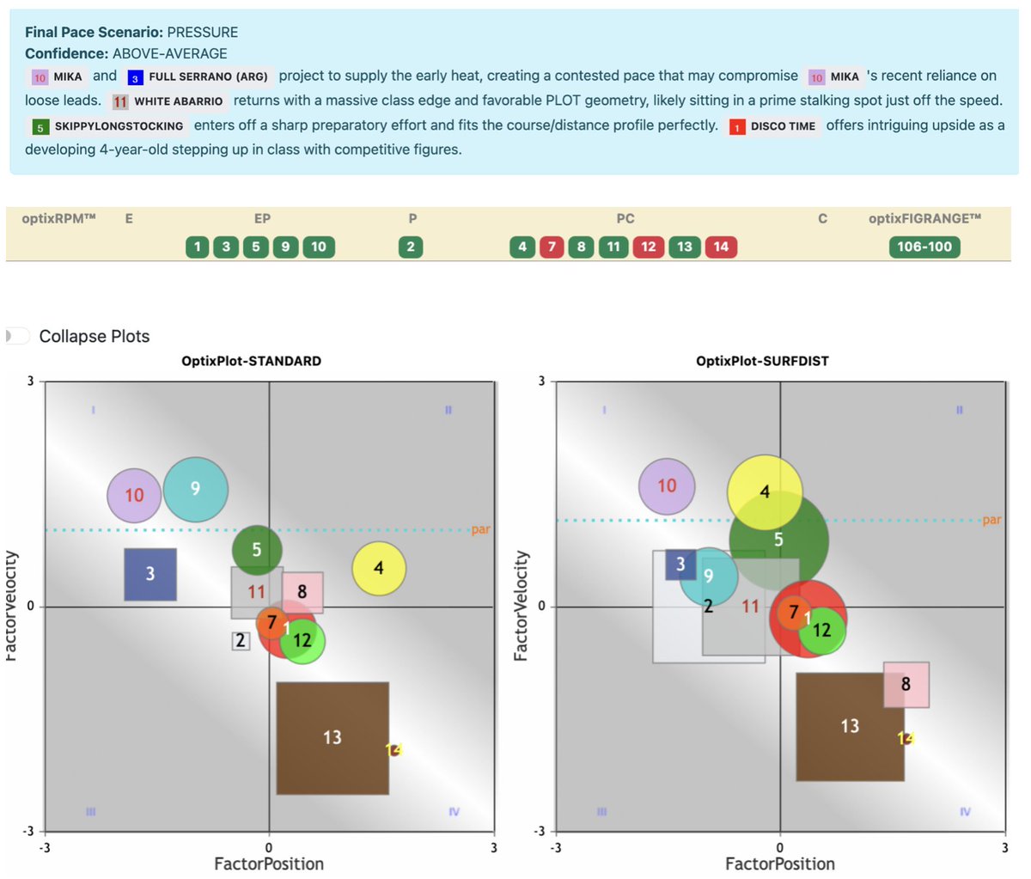Select green badge 4 in the PC group
The width and height of the screenshot is (1031, 879).
pyautogui.click(x=522, y=247)
